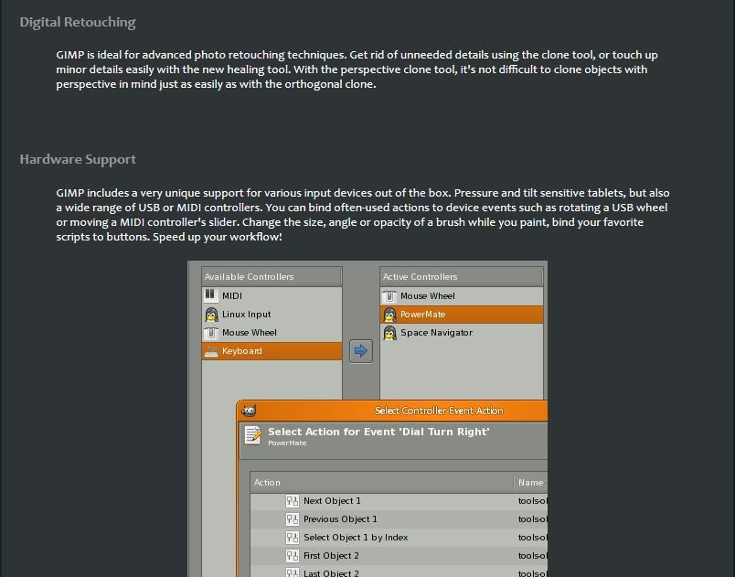Select Space Navigator in Active Controllers
Viewport: 735px width, 577px height.
click(x=462, y=333)
